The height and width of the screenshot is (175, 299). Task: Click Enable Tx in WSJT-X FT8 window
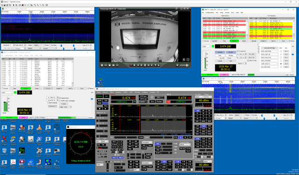pos(263,41)
